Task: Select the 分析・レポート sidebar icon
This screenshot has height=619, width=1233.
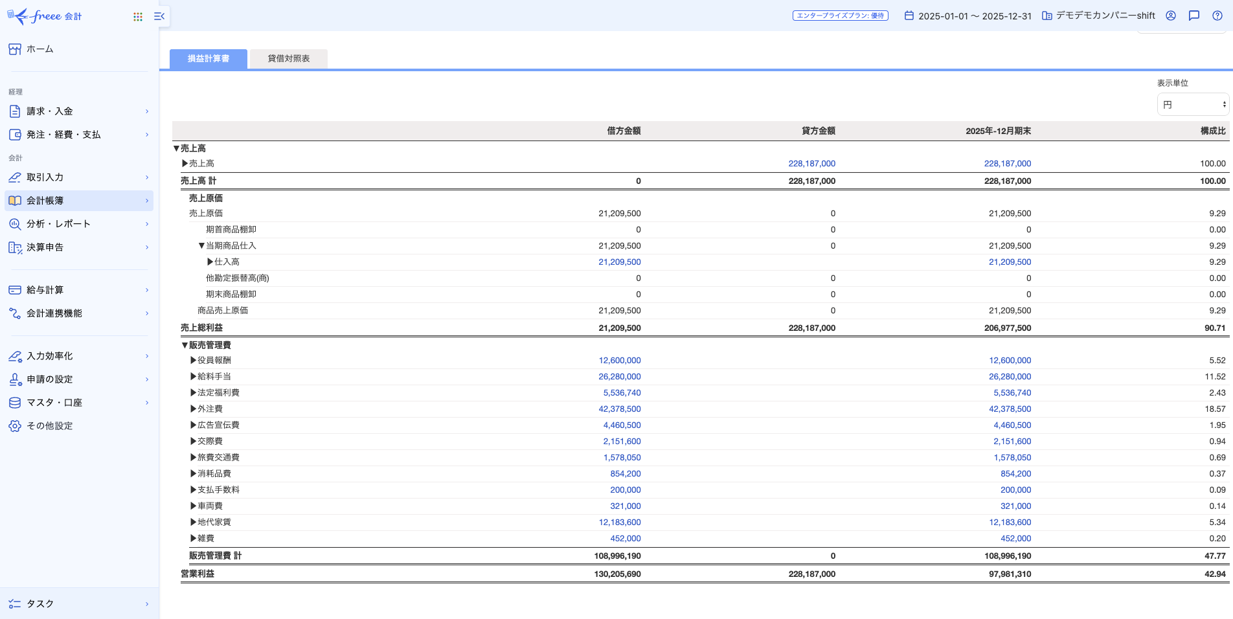Action: click(x=14, y=224)
